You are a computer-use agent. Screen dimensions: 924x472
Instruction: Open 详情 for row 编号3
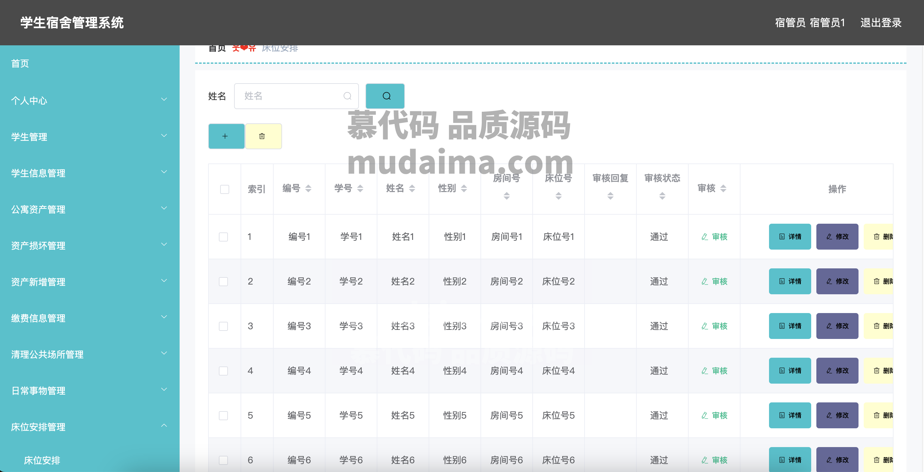790,326
